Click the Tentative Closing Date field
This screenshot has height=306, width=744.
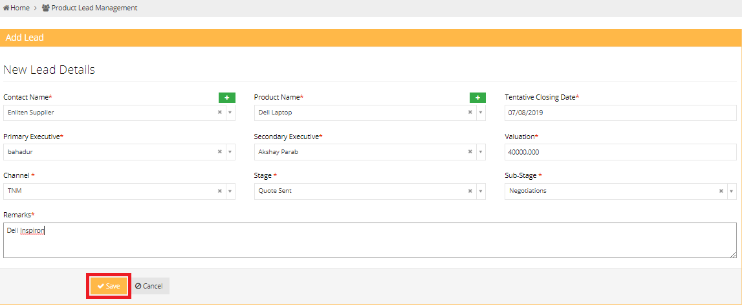(x=620, y=113)
